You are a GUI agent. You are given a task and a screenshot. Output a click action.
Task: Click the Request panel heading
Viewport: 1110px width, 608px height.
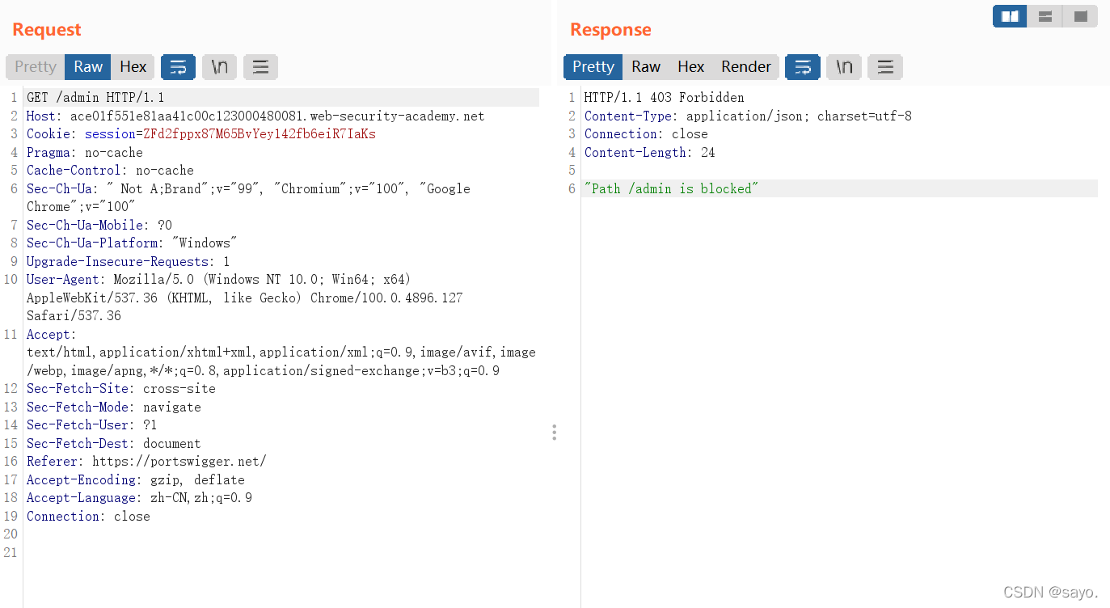(x=47, y=30)
